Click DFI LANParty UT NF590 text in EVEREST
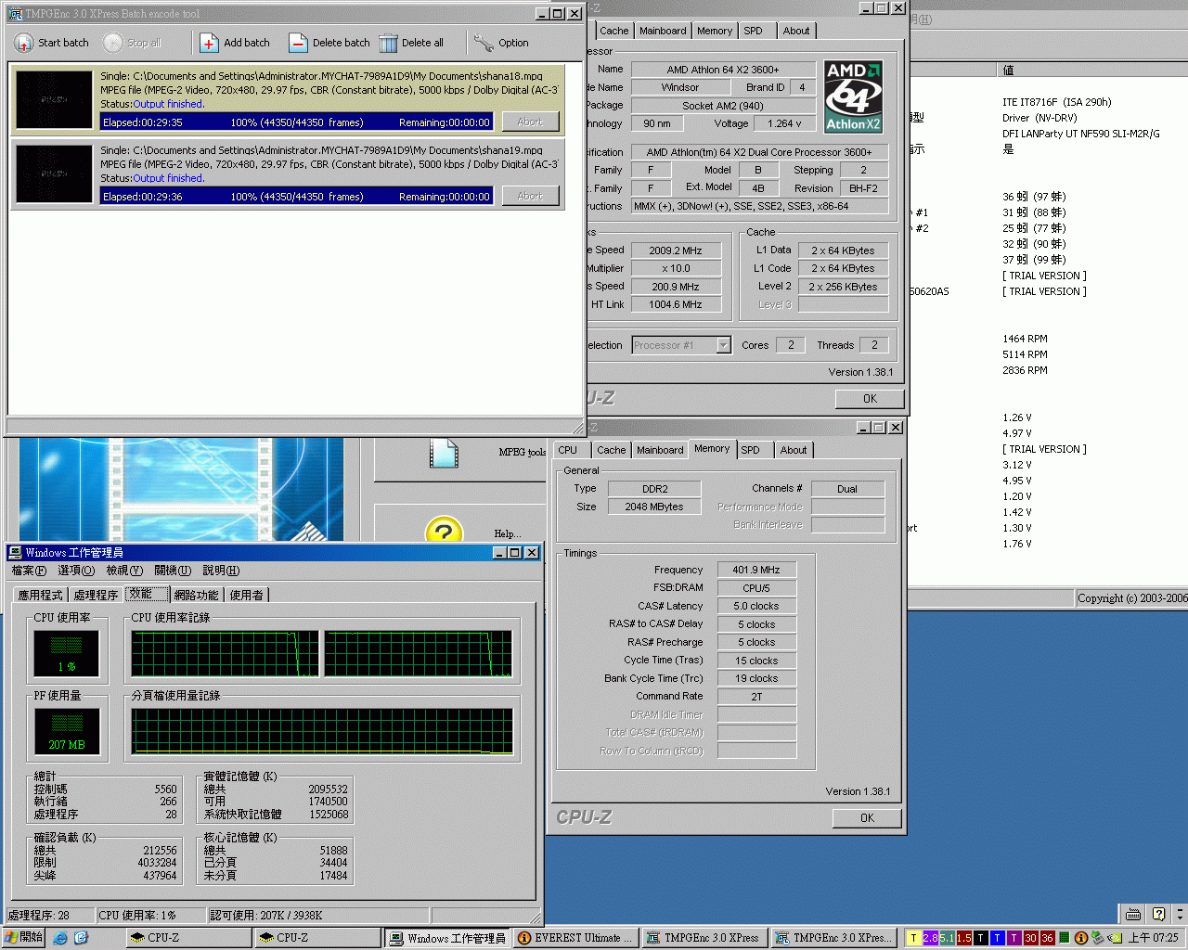The height and width of the screenshot is (950, 1188). (x=1081, y=134)
